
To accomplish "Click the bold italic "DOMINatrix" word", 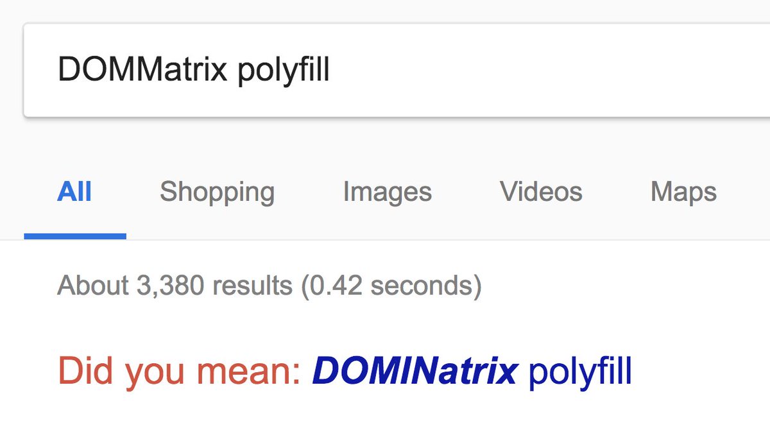I will [415, 370].
